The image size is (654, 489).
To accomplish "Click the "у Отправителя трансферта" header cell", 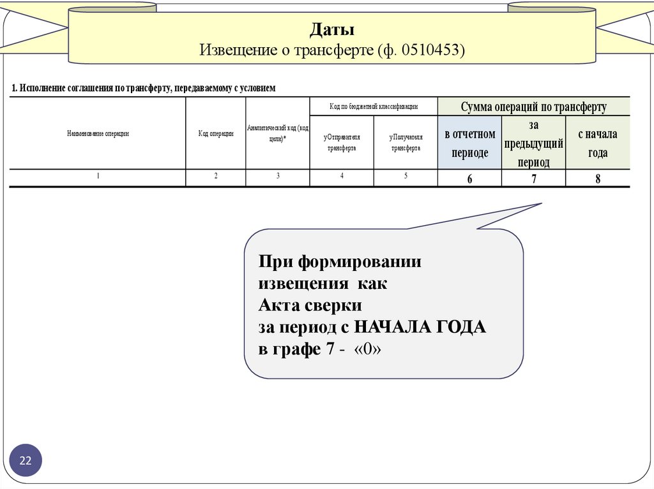I will [342, 142].
